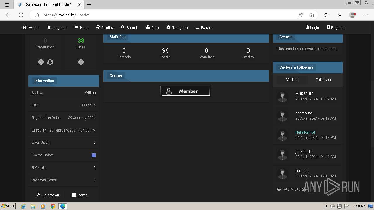Image resolution: width=374 pixels, height=210 pixels.
Task: Refresh reputation with the sync icon
Action: [x=50, y=62]
